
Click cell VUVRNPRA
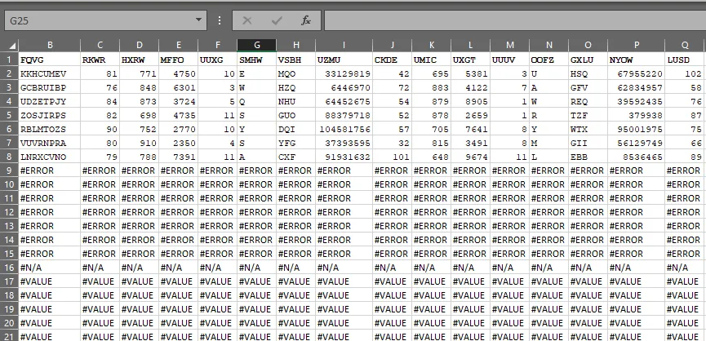click(x=50, y=144)
